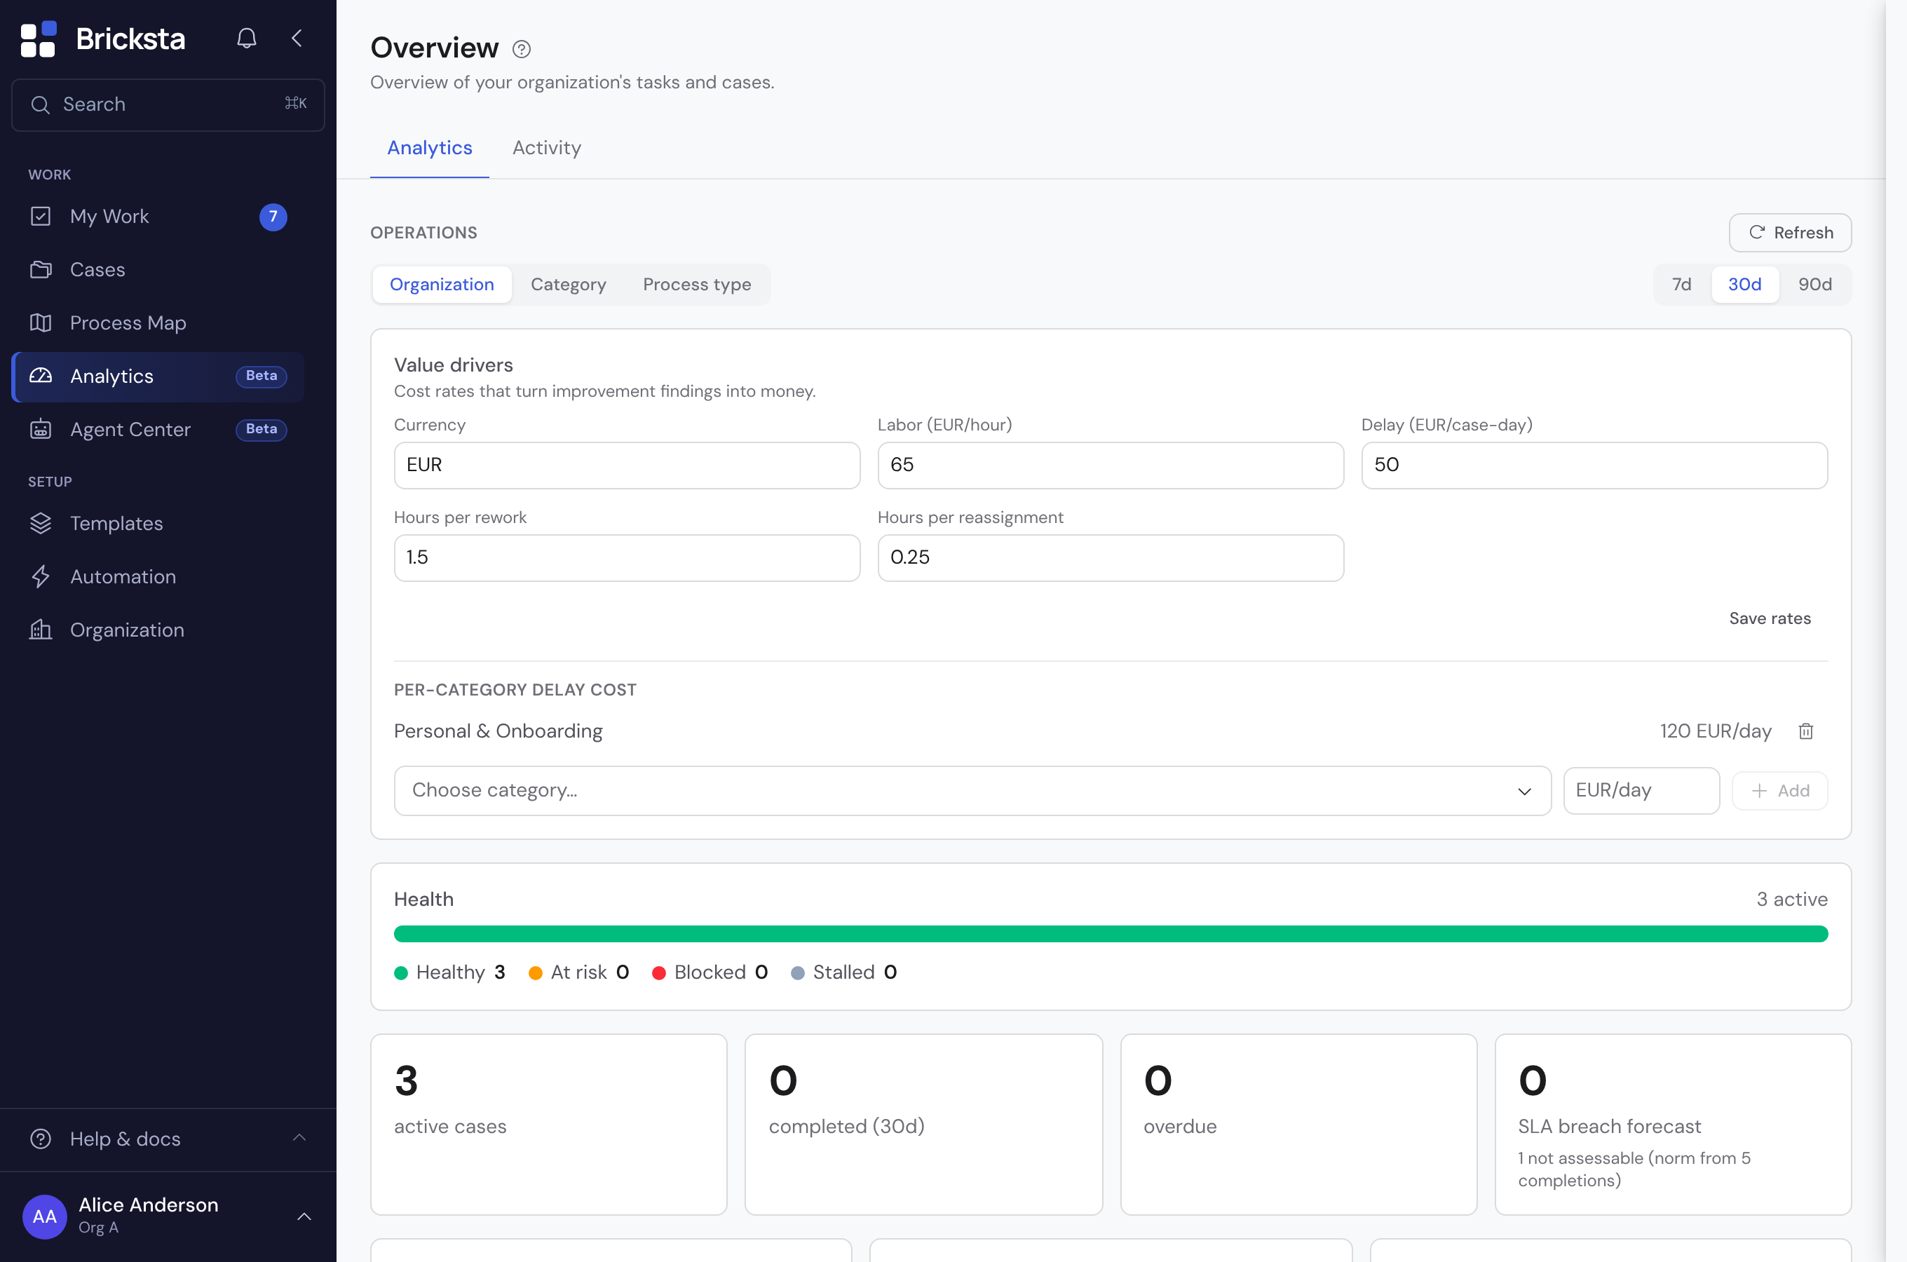
Task: Click the orange At risk legend dot
Action: (x=535, y=973)
